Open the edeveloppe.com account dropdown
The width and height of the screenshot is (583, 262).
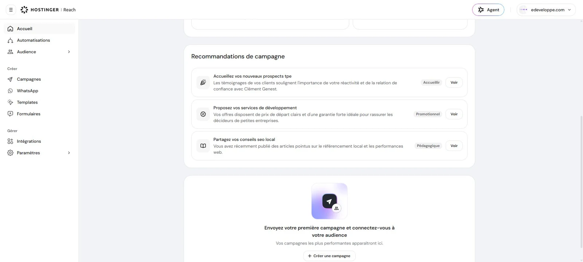pyautogui.click(x=546, y=10)
